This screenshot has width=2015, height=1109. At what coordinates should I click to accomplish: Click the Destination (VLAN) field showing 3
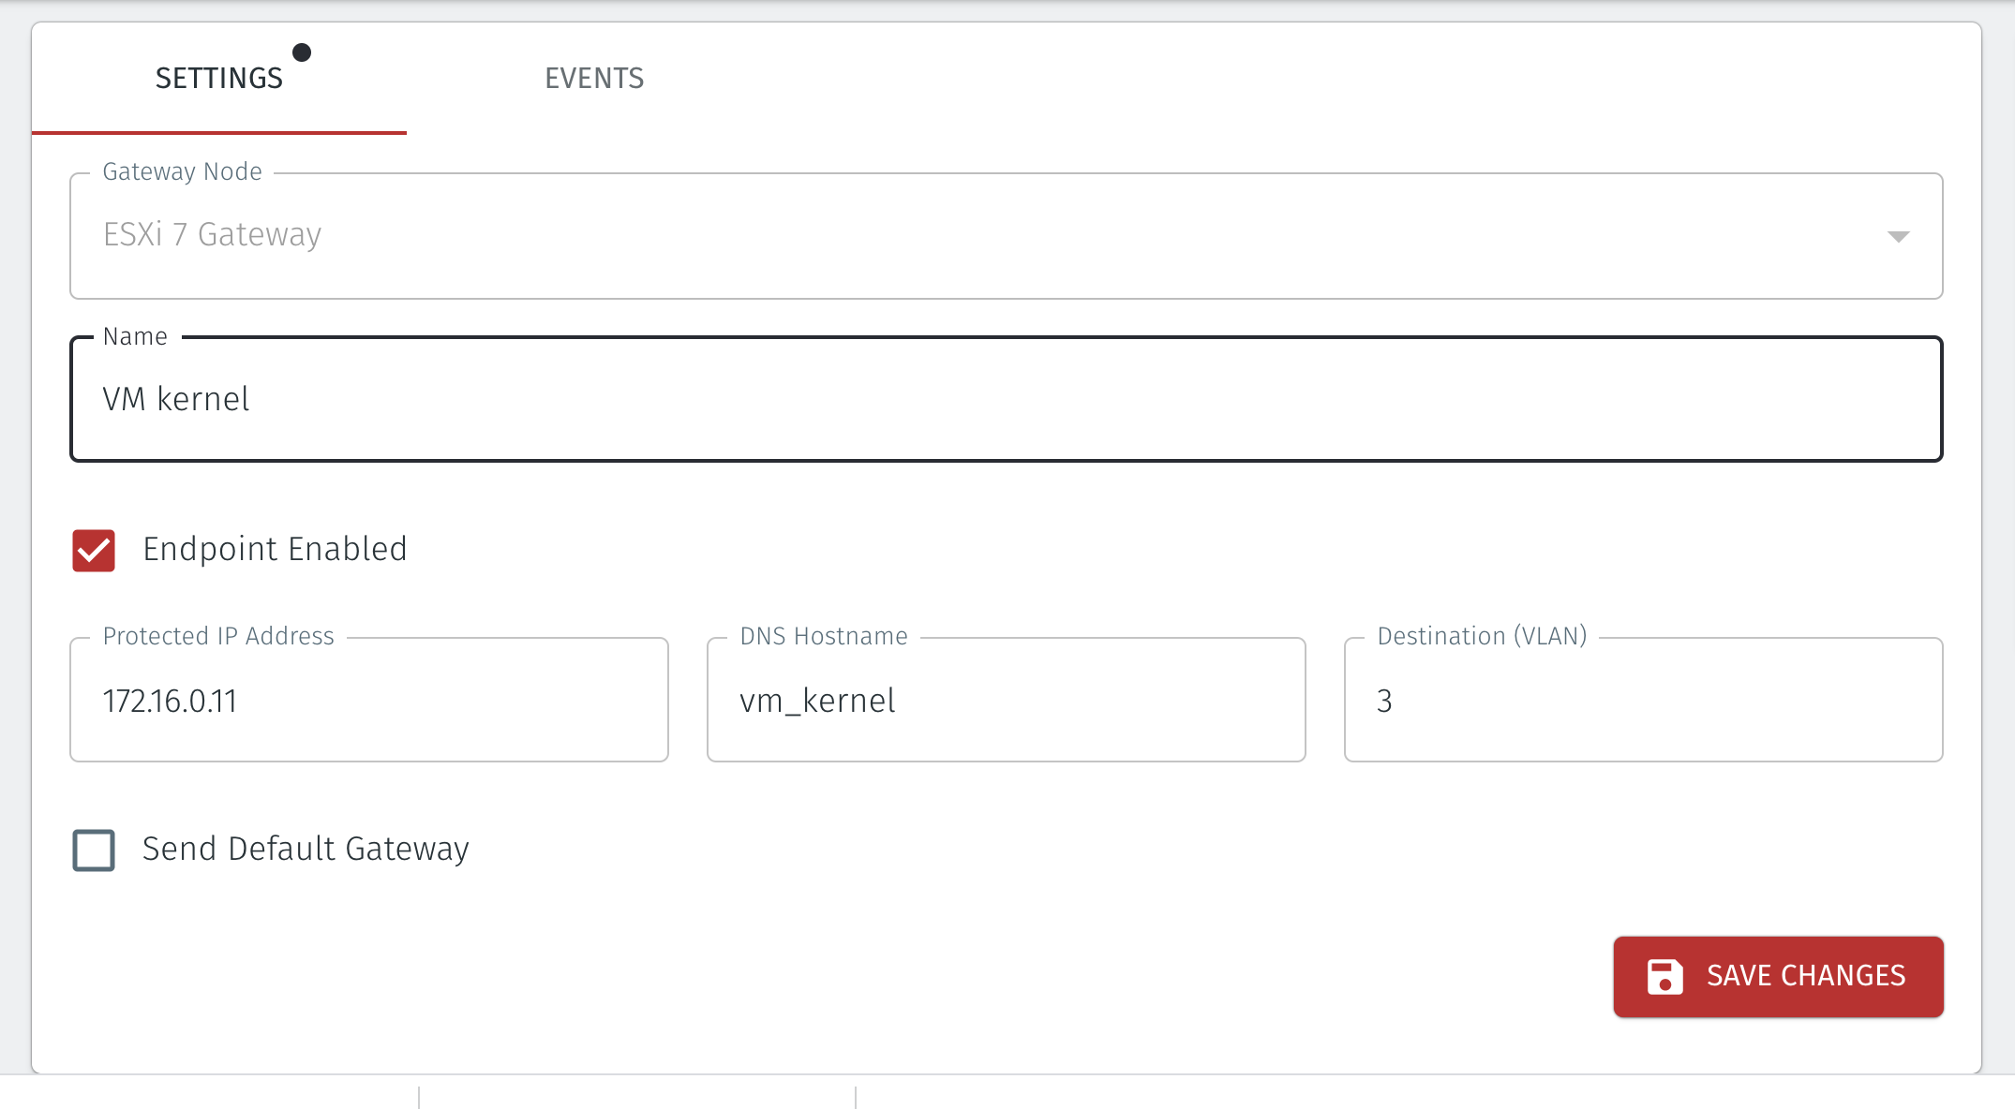[1642, 700]
